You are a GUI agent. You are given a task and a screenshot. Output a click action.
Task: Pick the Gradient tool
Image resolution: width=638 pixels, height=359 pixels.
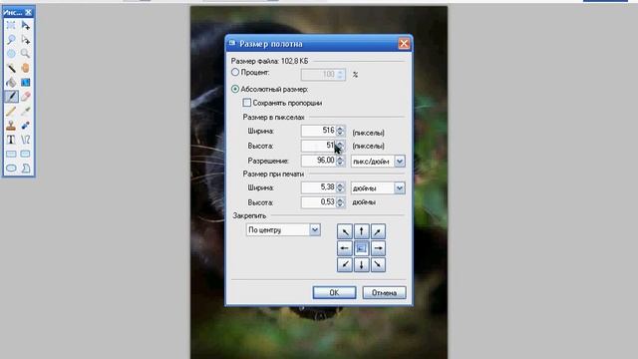click(25, 82)
